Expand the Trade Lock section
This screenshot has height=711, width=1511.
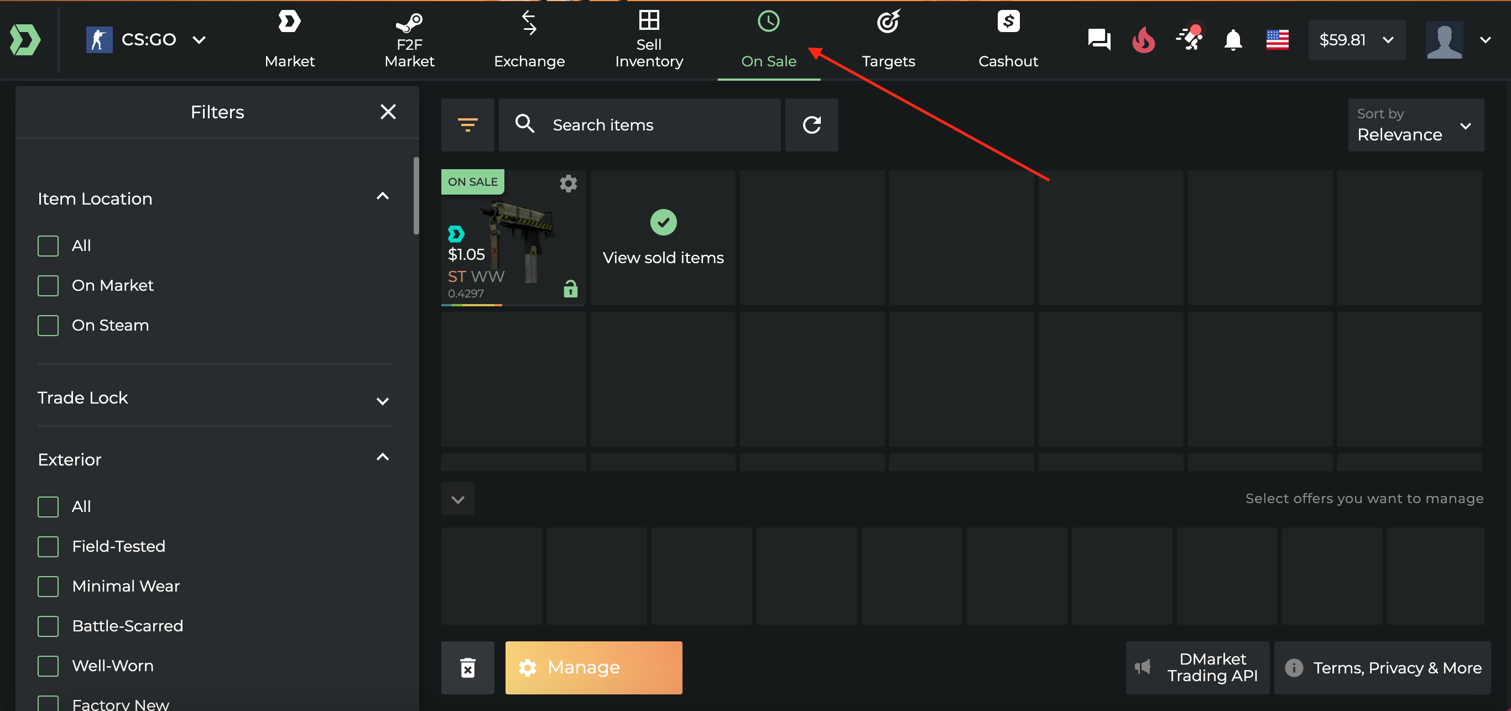click(x=382, y=401)
